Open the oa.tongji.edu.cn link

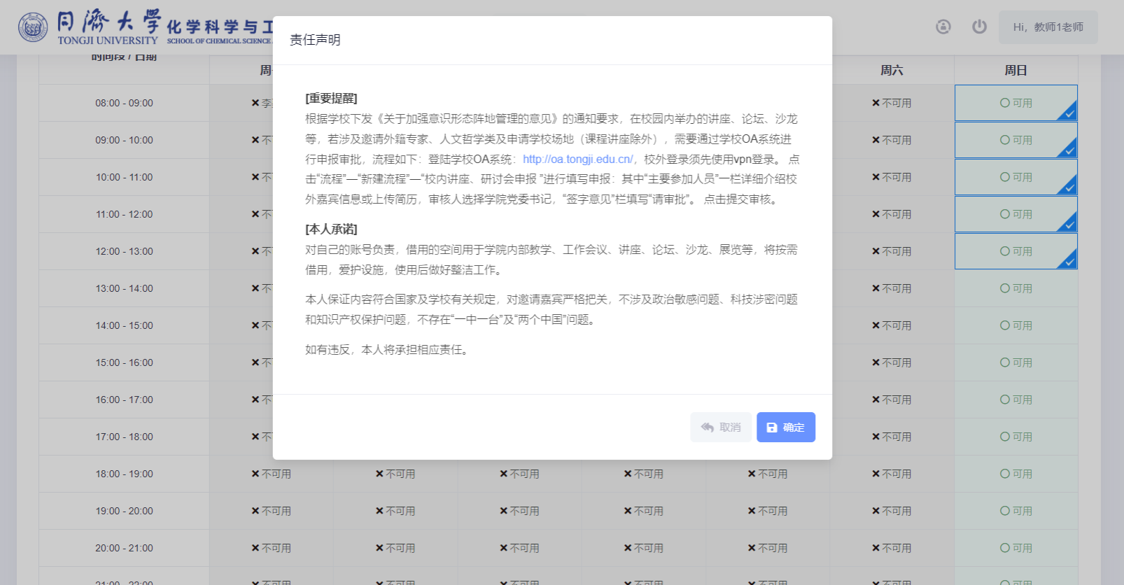tap(577, 160)
